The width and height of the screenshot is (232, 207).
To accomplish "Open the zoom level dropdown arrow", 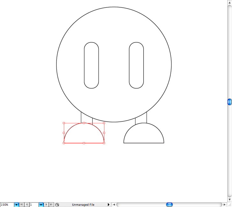I will point(16,204).
